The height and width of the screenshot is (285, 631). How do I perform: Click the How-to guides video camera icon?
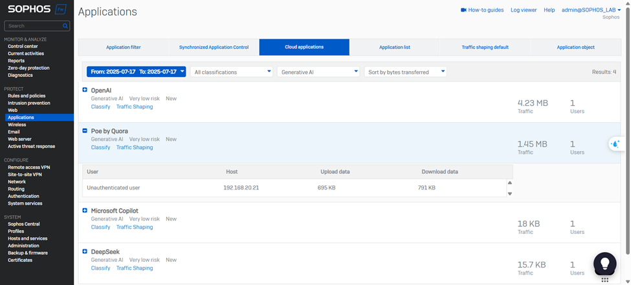click(463, 10)
